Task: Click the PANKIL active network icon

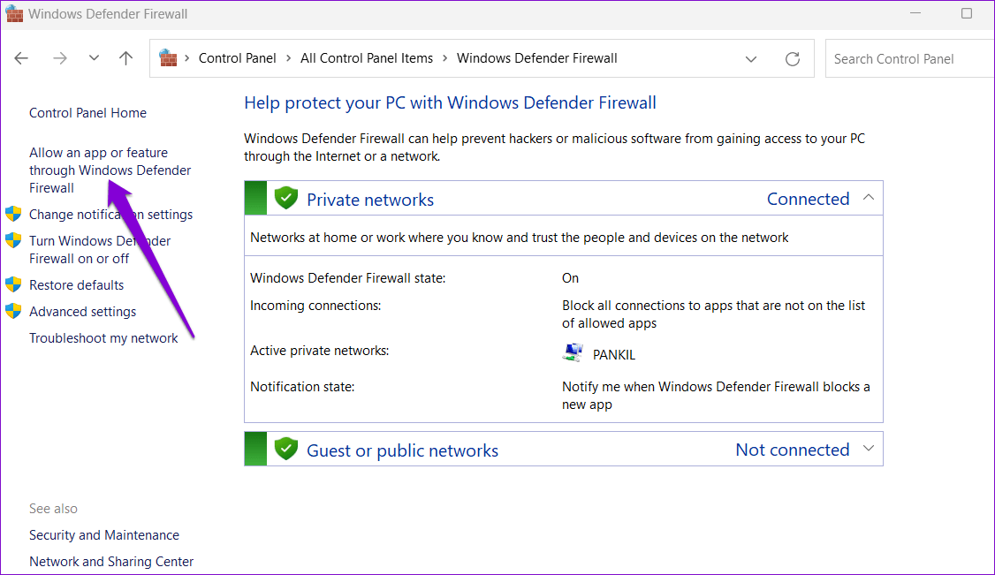Action: [x=572, y=352]
